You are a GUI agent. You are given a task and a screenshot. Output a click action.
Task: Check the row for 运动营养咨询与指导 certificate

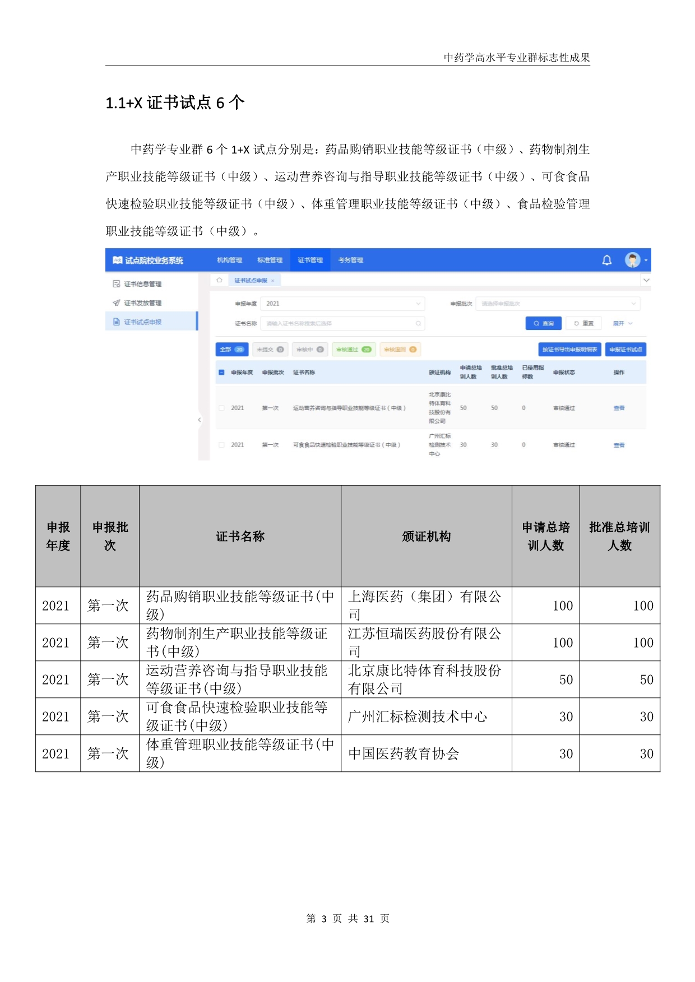tap(221, 408)
